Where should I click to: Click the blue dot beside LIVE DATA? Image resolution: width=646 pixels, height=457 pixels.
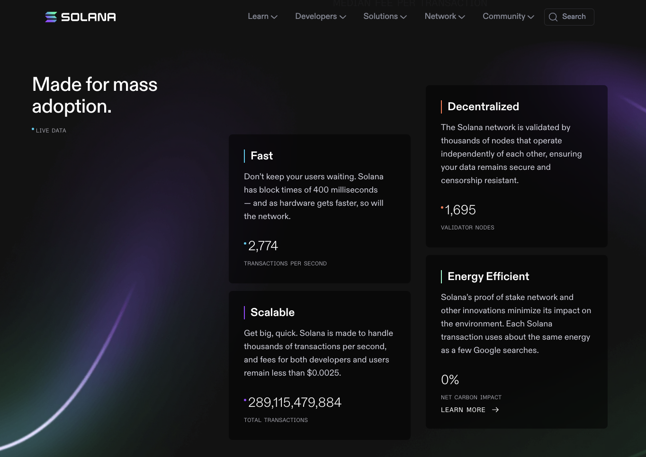[33, 129]
